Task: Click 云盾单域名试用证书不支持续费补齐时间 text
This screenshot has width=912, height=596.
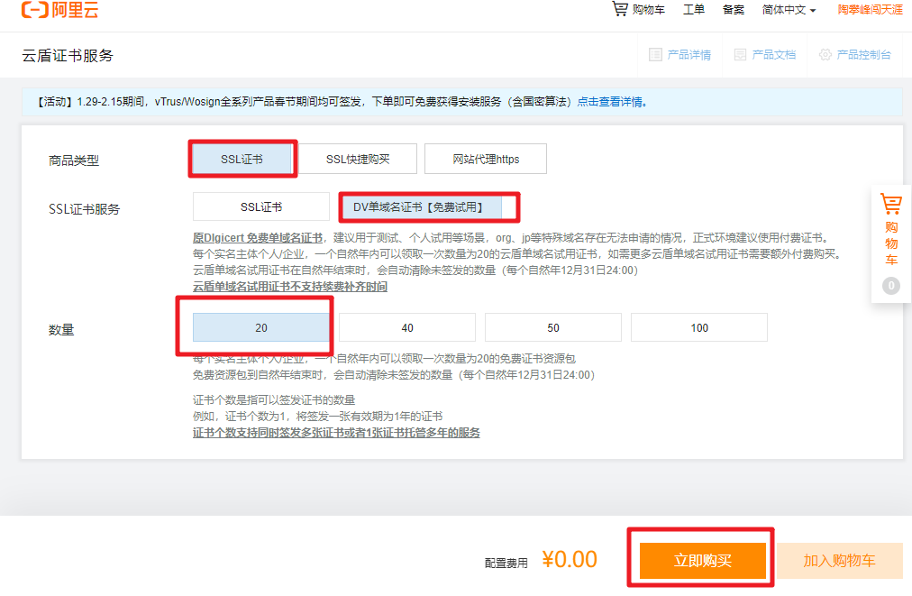Action: click(290, 287)
